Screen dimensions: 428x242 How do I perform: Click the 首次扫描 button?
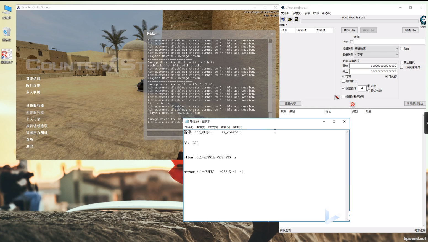pos(349,30)
